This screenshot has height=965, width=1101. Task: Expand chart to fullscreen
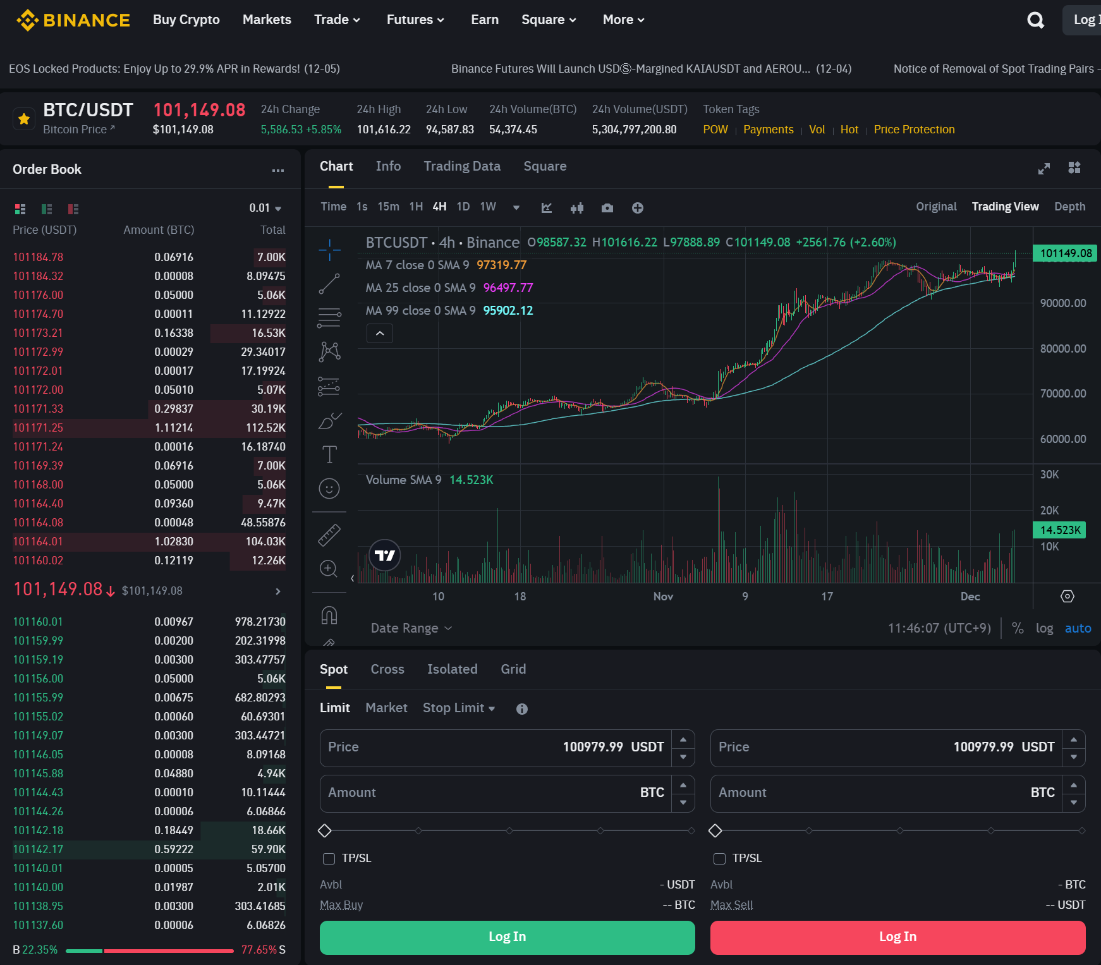(1044, 168)
